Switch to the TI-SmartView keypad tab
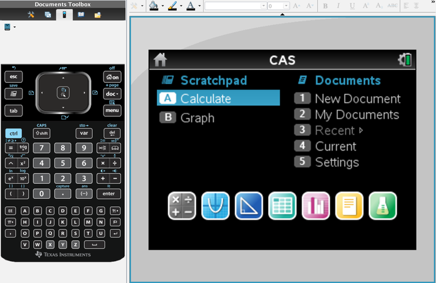The width and height of the screenshot is (436, 283). pyautogui.click(x=64, y=15)
